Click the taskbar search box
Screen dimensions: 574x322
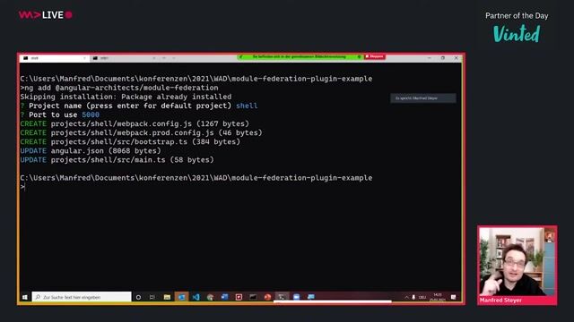click(x=82, y=297)
